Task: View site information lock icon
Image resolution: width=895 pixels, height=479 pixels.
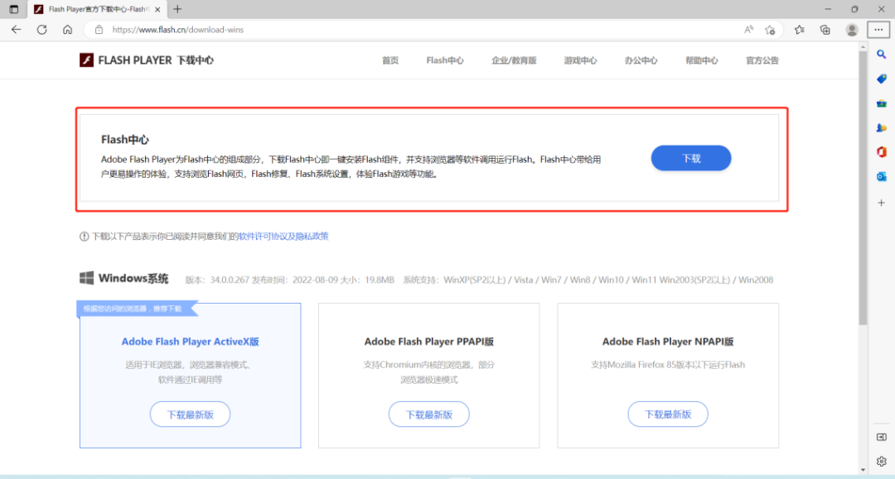Action: click(x=99, y=30)
